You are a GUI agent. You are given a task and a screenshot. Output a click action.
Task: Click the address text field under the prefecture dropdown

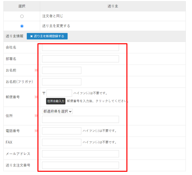80,120
